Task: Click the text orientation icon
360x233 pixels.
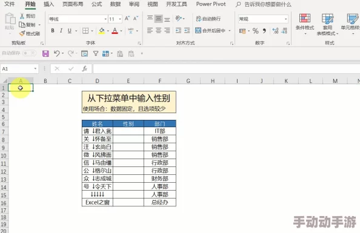Action: 178,18
